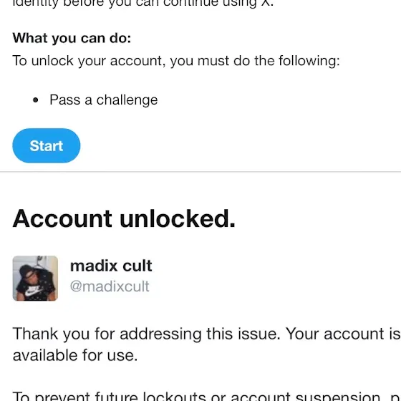Screen dimensions: 401x401
Task: Click the Nike logo in the avatar
Action: tap(34, 291)
